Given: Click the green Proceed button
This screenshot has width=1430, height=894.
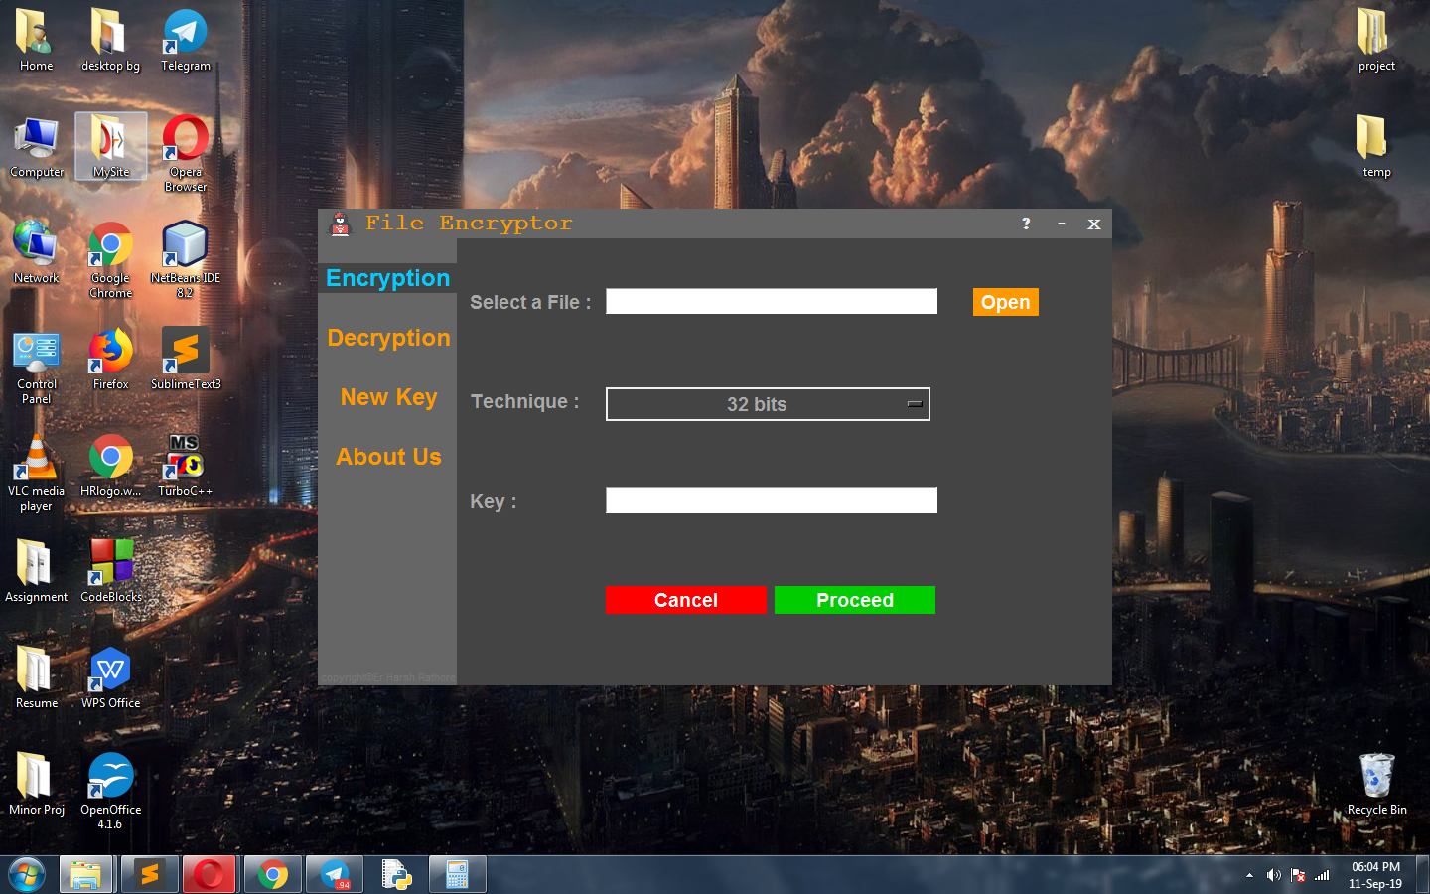Looking at the screenshot, I should (854, 600).
